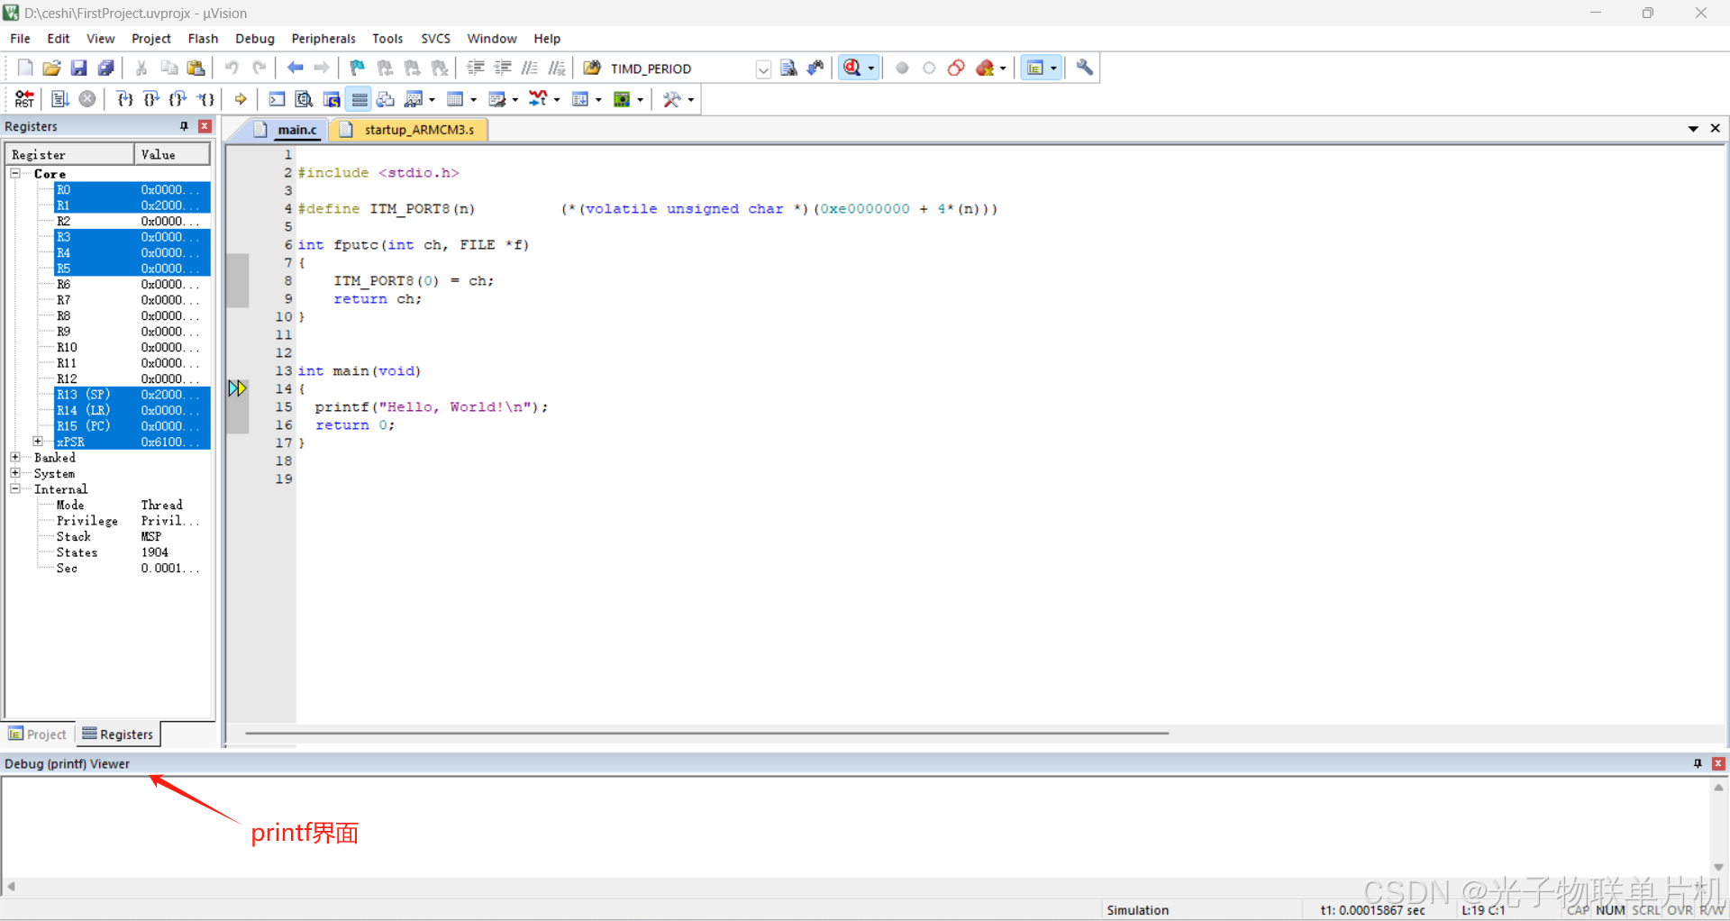The height and width of the screenshot is (921, 1730).
Task: Open the TIMD_PERIOD search combo dropdown arrow
Action: click(x=763, y=68)
